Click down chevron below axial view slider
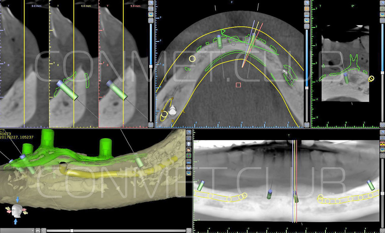 pos(307,125)
